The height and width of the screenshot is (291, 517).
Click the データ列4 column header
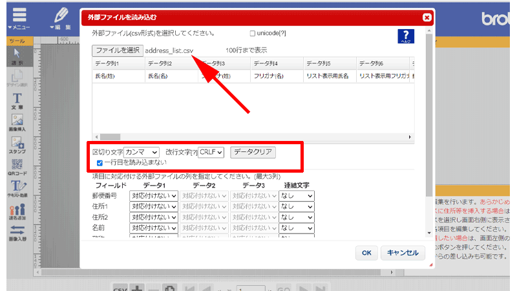pyautogui.click(x=277, y=63)
